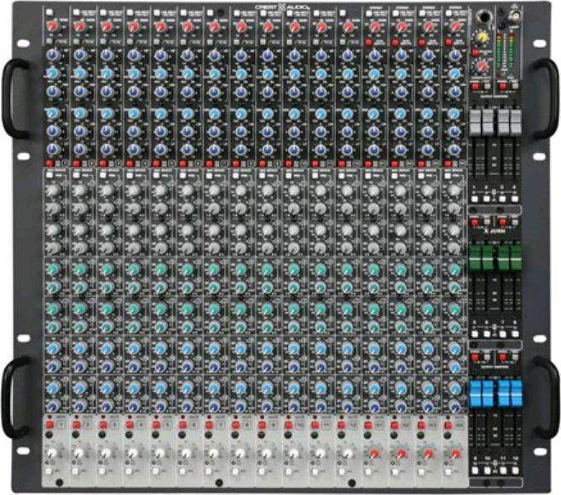Screen dimensions: 561x495
Task: Push the red mute button on channel 1
Action: (49, 425)
